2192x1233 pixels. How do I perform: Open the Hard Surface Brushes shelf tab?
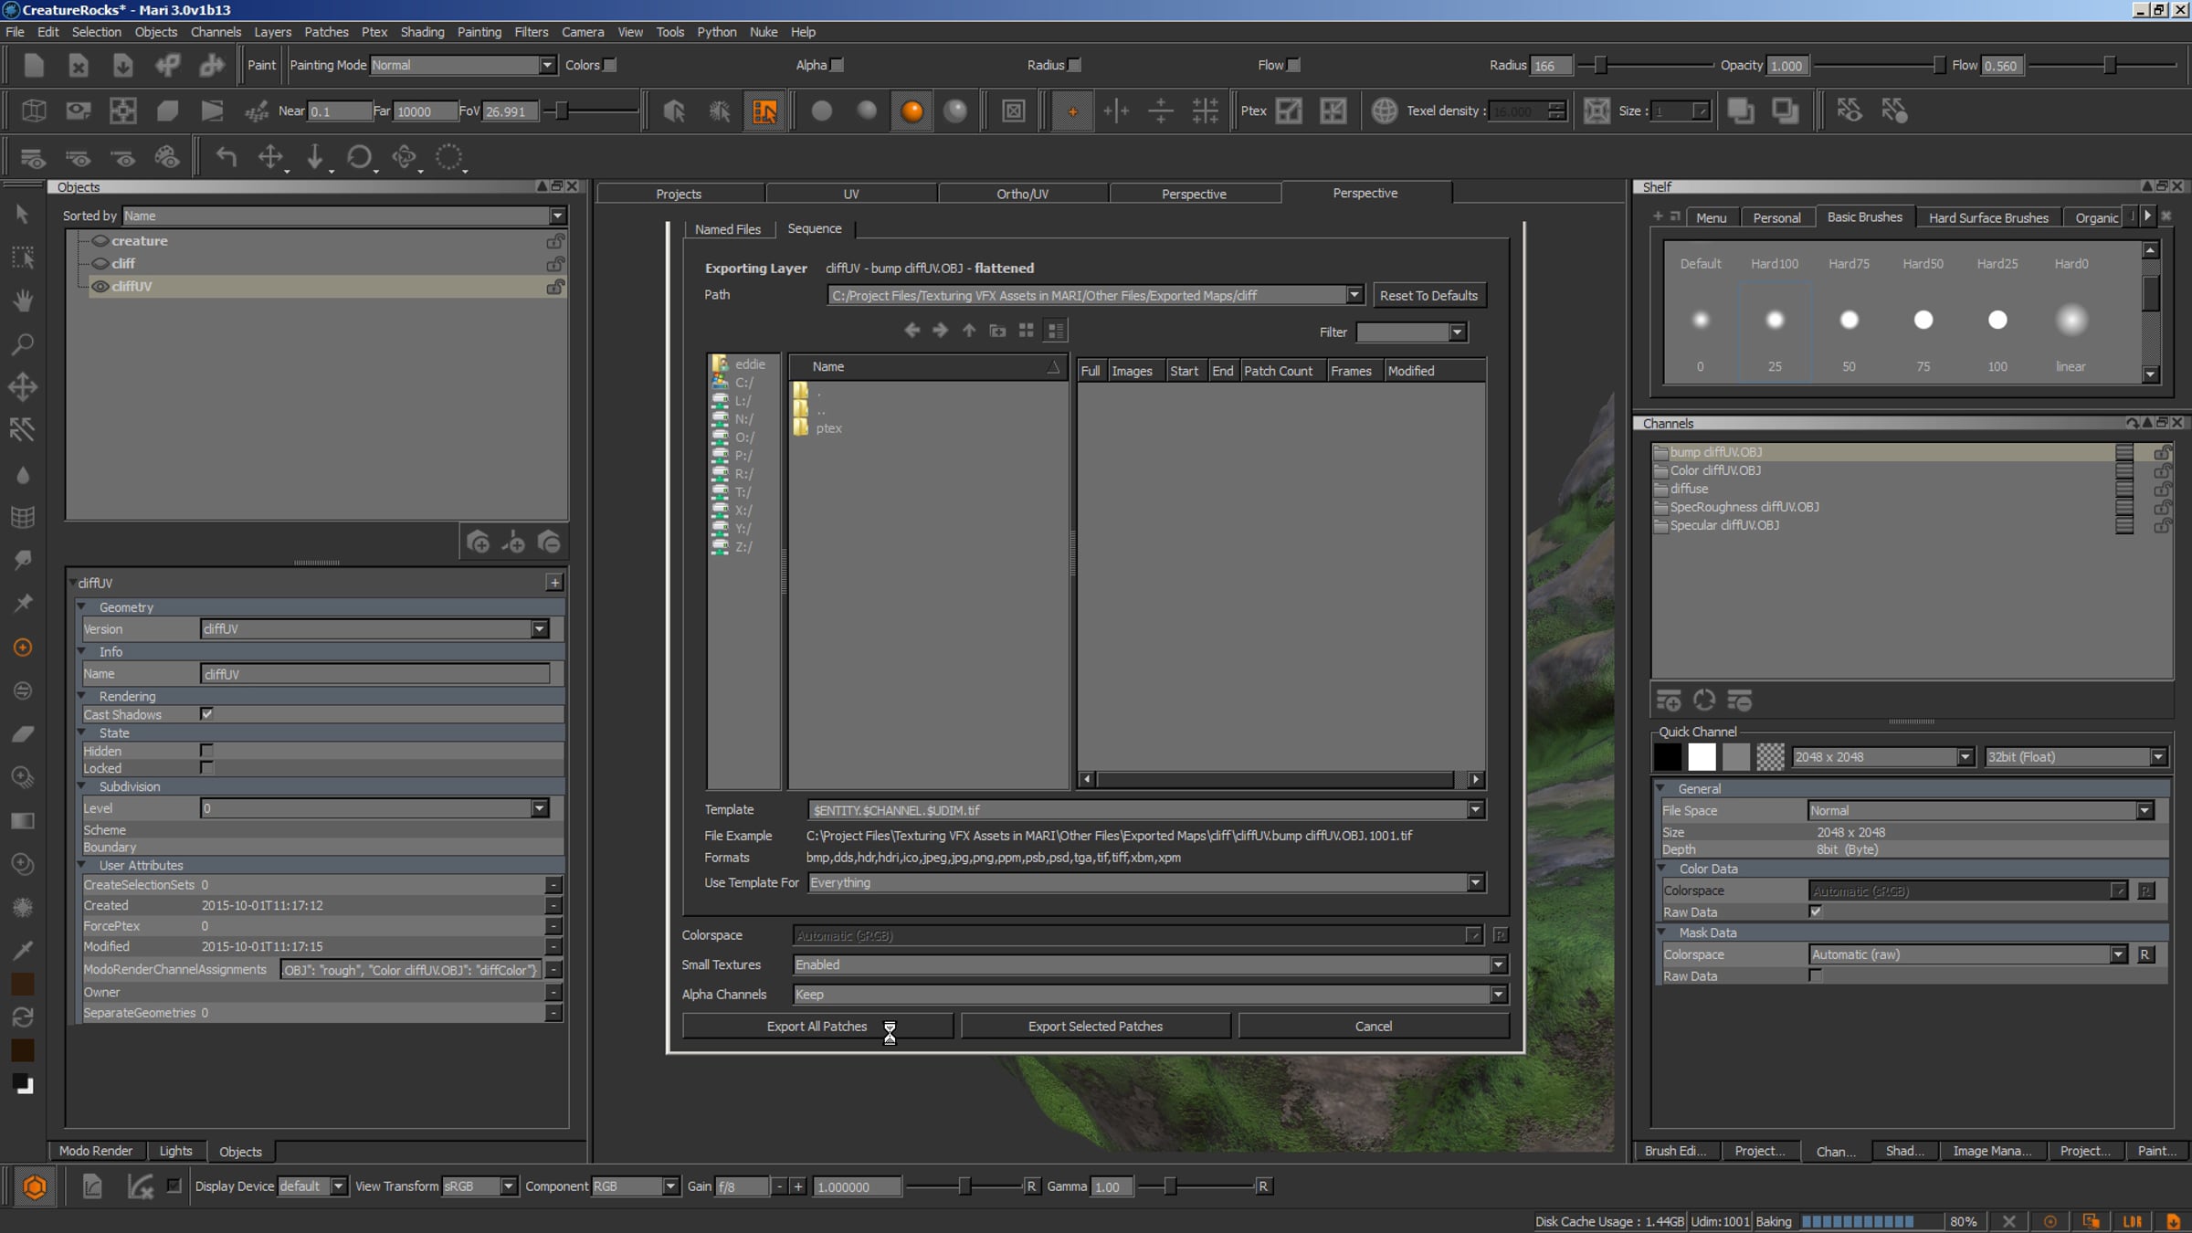click(x=1988, y=217)
